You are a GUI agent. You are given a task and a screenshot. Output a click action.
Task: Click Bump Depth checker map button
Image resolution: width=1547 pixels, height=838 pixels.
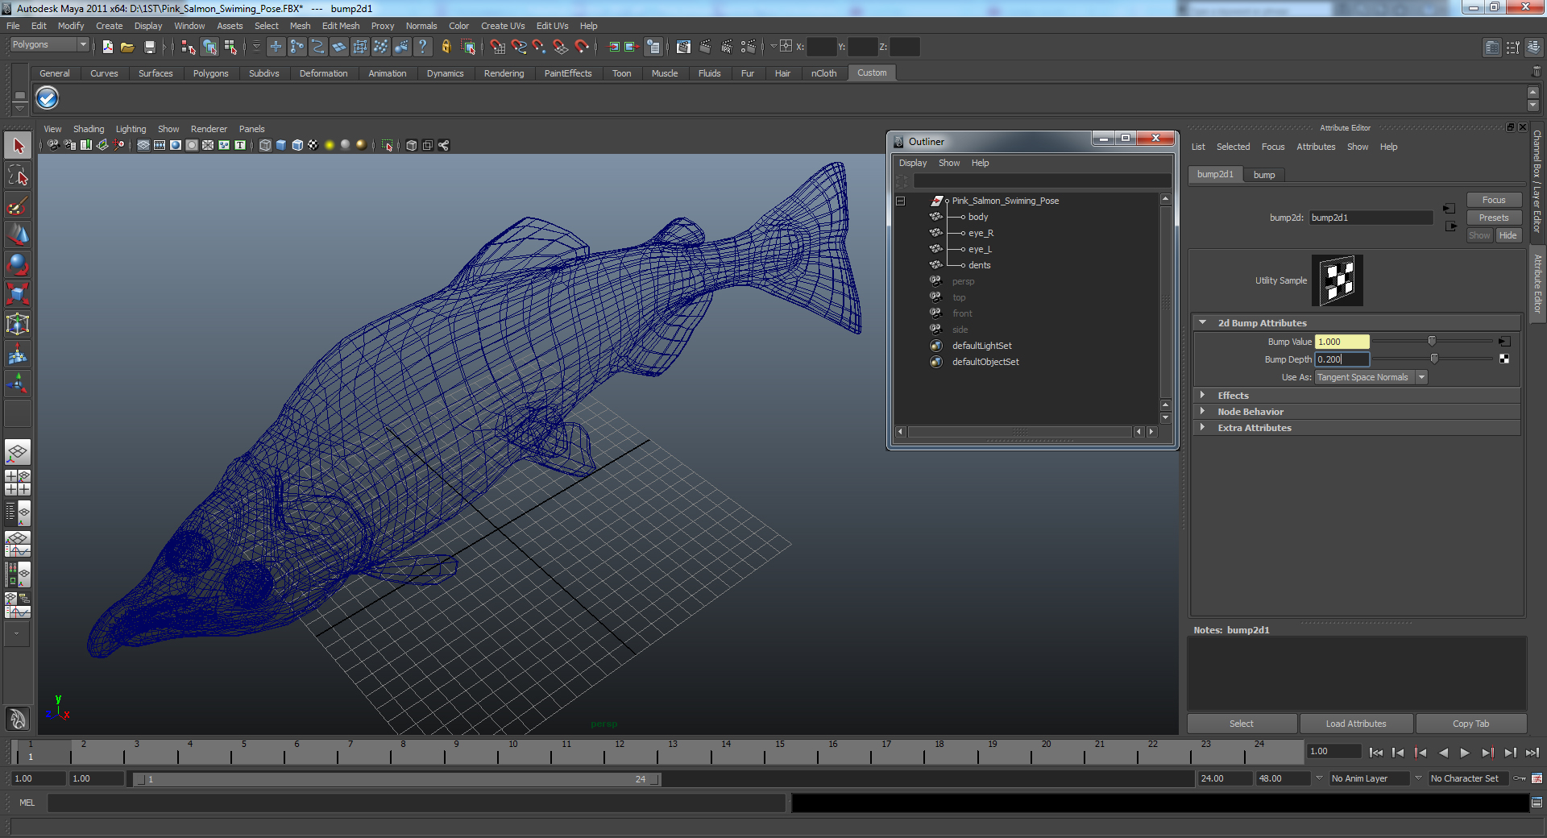click(1504, 359)
